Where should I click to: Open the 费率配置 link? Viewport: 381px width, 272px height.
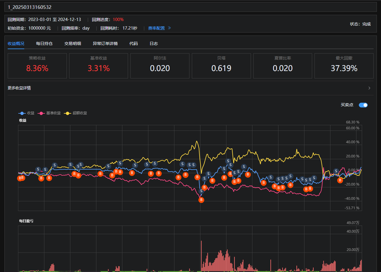coord(156,28)
